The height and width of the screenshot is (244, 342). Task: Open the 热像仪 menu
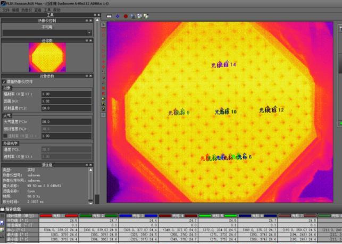pyautogui.click(x=27, y=10)
